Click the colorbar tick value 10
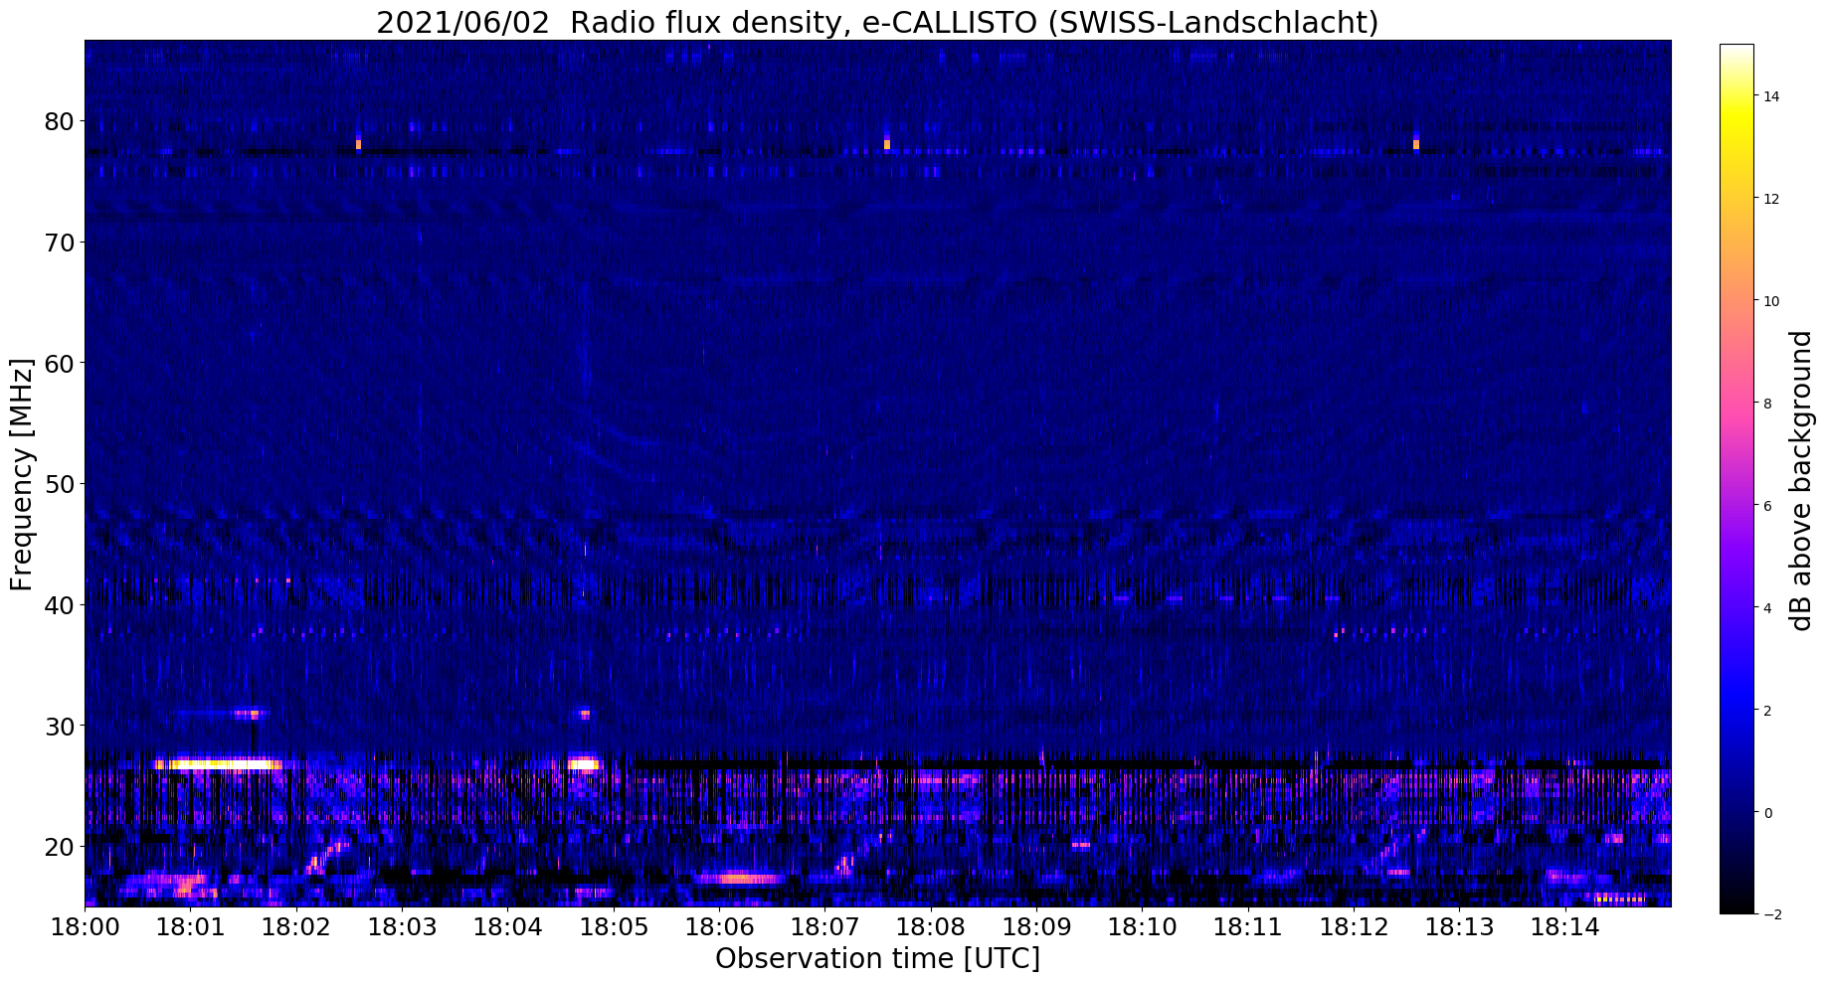1826x983 pixels. pos(1770,301)
